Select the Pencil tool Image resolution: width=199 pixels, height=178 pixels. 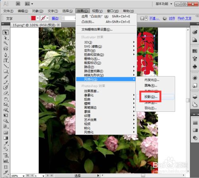click(x=6, y=82)
